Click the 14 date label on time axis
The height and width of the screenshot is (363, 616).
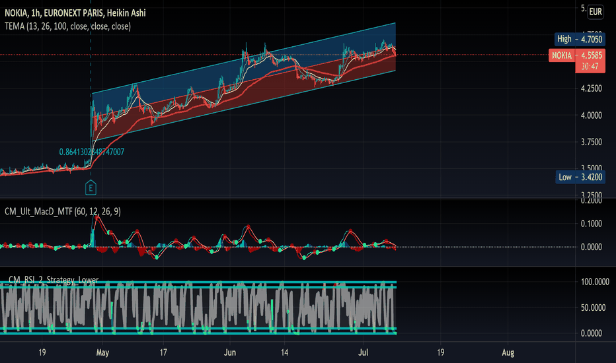(284, 352)
